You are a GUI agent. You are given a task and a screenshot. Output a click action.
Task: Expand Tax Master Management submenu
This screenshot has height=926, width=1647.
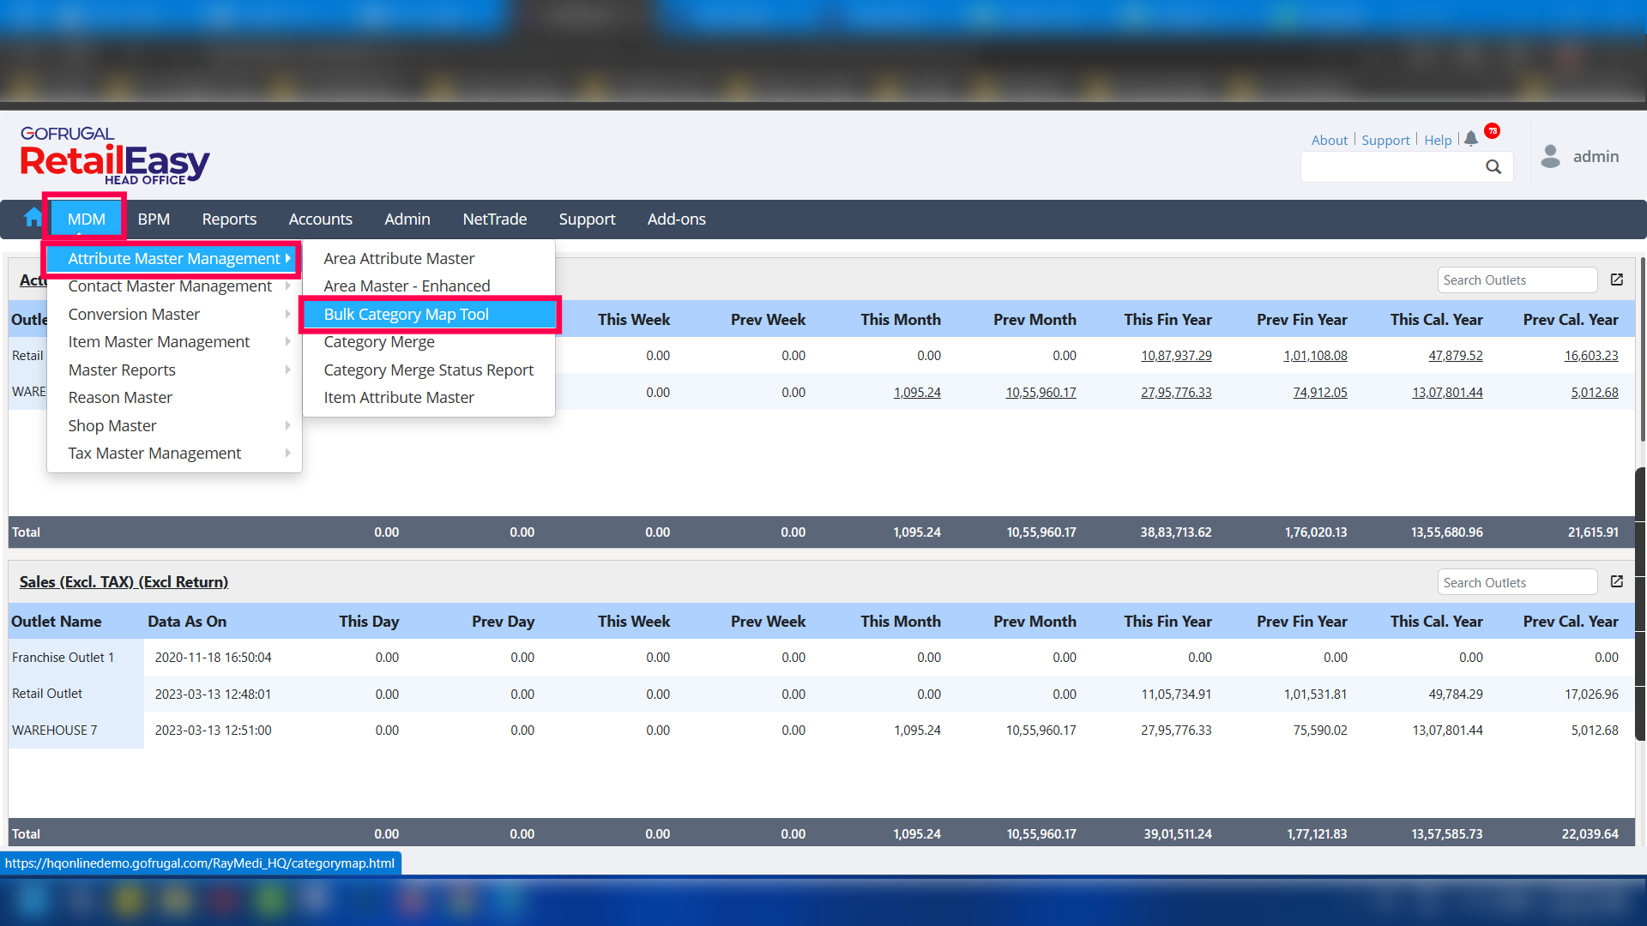[x=155, y=454]
